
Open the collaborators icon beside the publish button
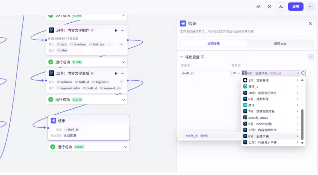(x=281, y=7)
